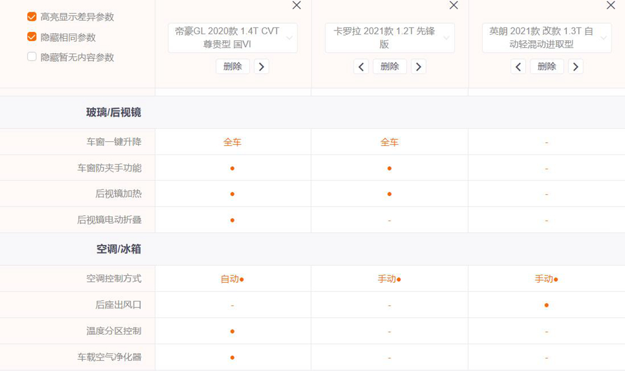Click the 温度分区控制 row label
The image size is (625, 371).
tap(114, 331)
